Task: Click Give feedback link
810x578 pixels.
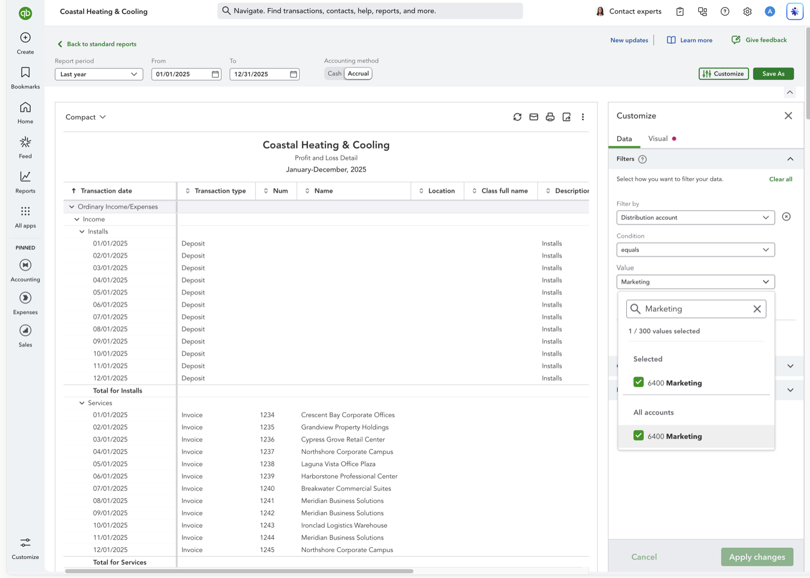Action: pos(759,40)
